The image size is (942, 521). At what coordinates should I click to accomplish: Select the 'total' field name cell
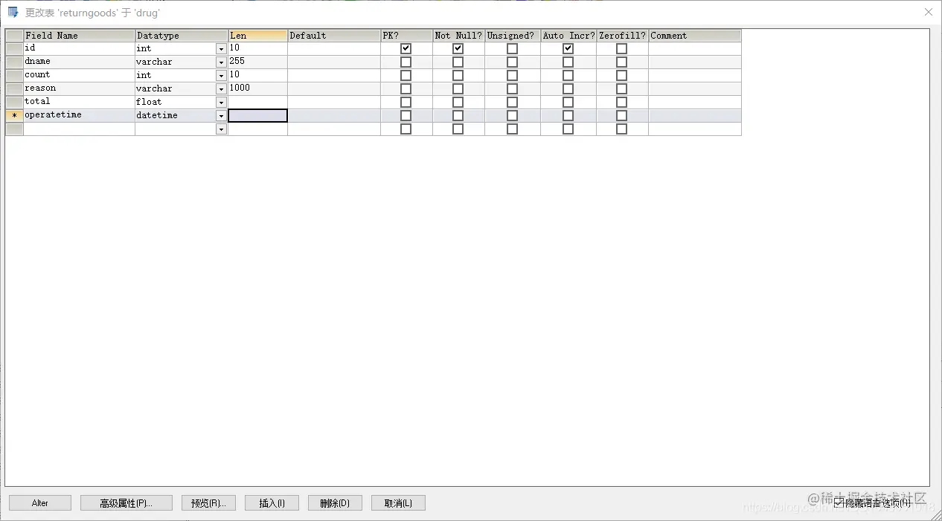pos(79,102)
